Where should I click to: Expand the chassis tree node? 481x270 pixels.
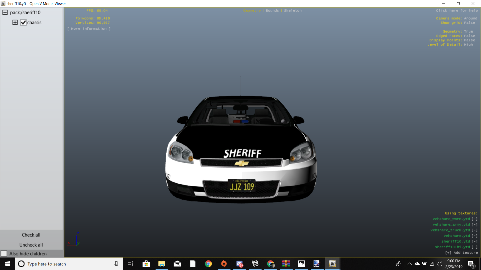pyautogui.click(x=15, y=22)
